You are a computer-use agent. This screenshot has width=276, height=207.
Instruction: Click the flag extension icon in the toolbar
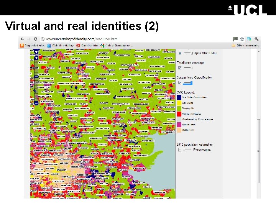coord(235,39)
